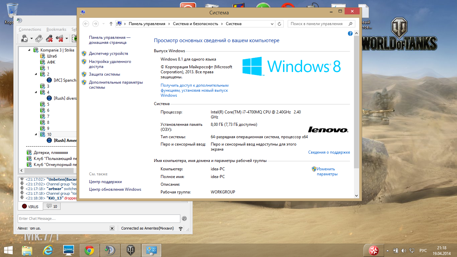This screenshot has height=257, width=457.
Task: Toggle the TeamSpeak mute speakers icon
Action: point(60,39)
